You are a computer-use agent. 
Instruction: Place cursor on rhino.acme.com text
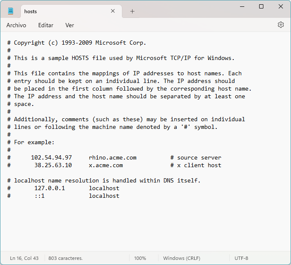(113, 157)
